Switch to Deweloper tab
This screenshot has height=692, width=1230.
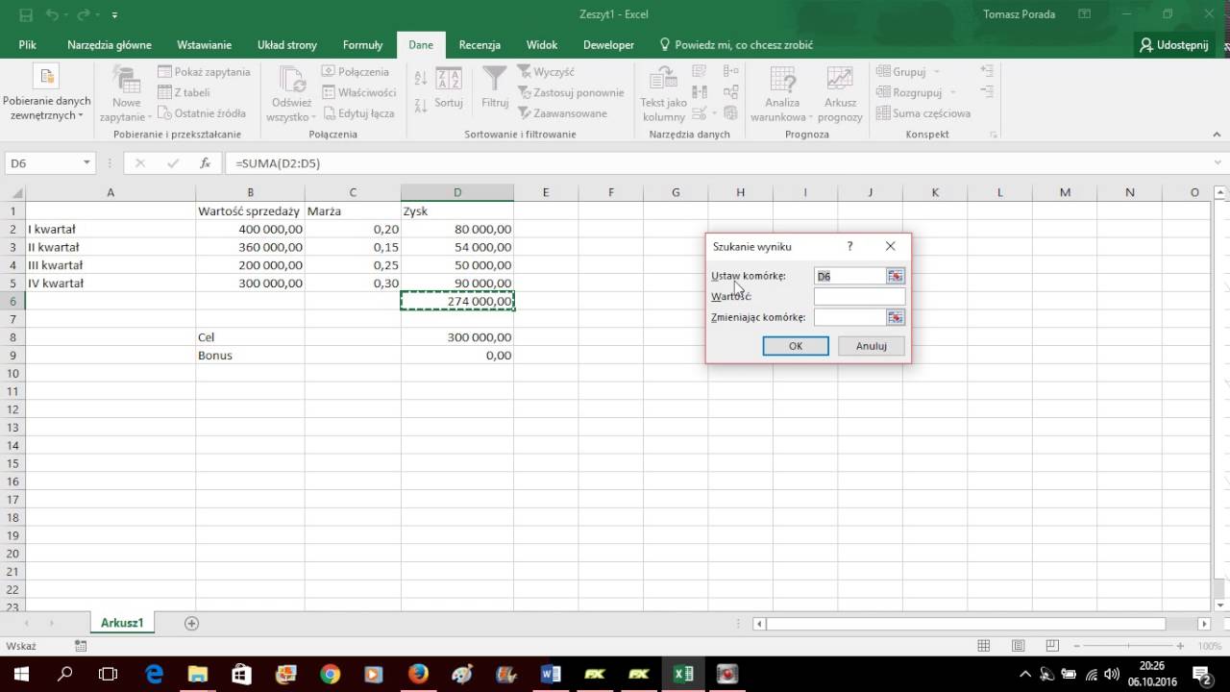pyautogui.click(x=608, y=45)
